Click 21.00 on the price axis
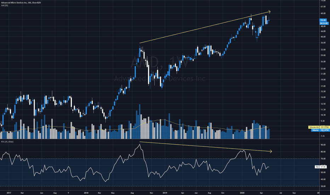Screen dimensions: 330x195 coord(323,74)
